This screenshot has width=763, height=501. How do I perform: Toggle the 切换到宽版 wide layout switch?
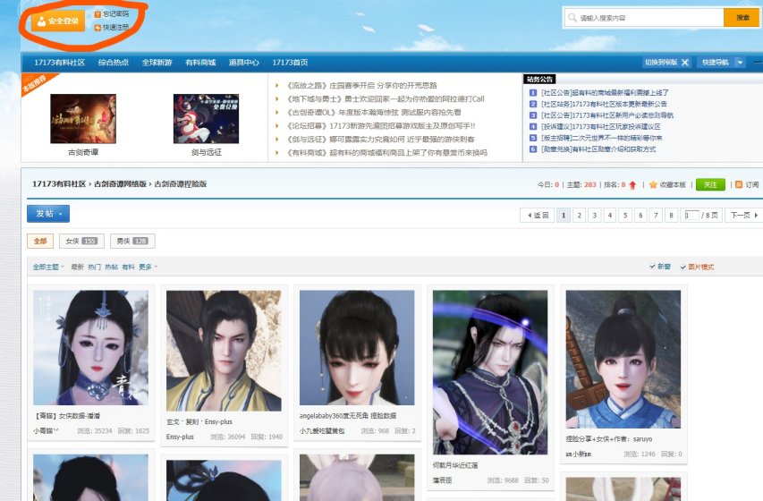pyautogui.click(x=666, y=63)
